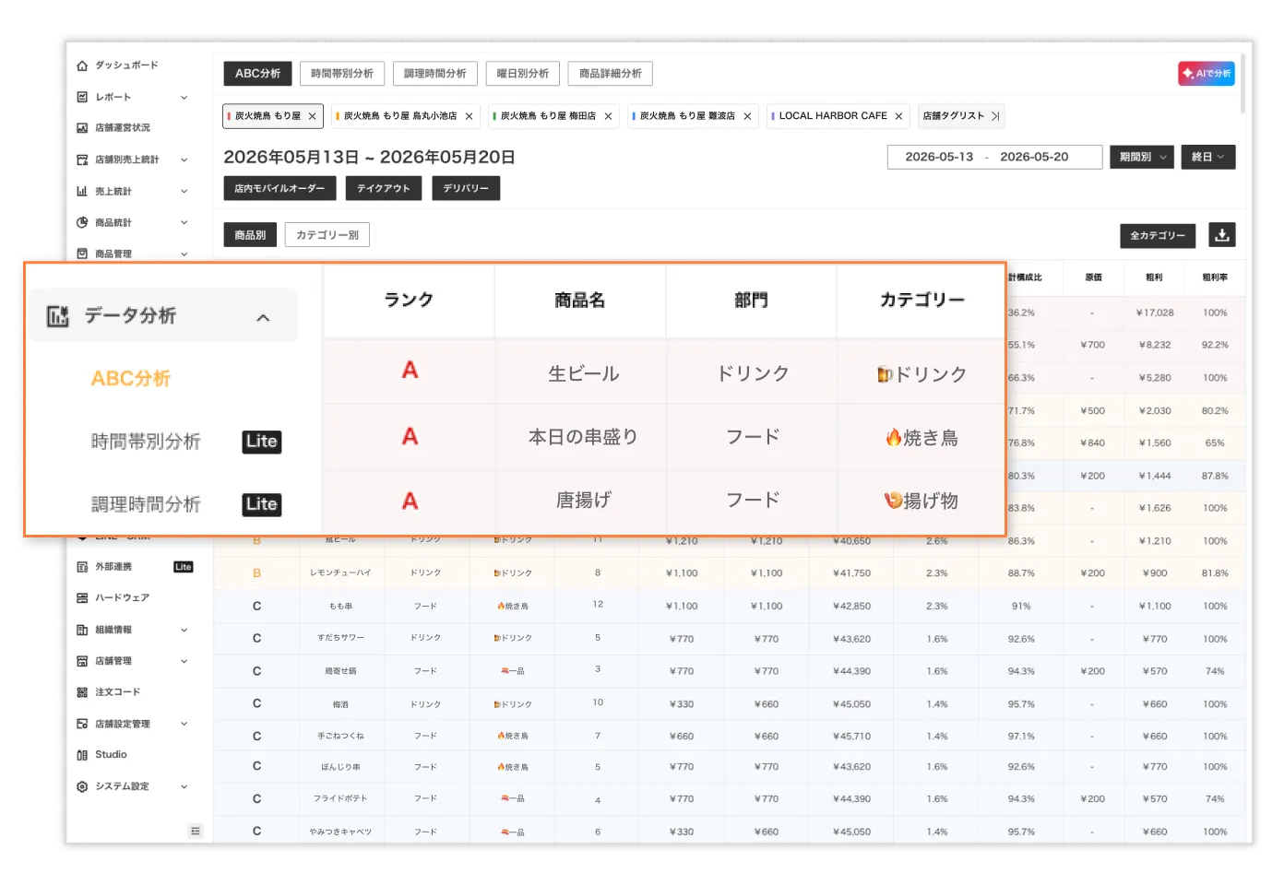This screenshot has height=885, width=1284.
Task: Click the フライドポテト product name
Action: (340, 799)
